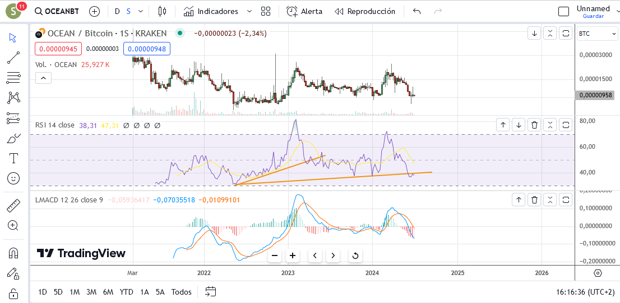Screen dimensions: 620x303
Task: Zoom in chart with plus button
Action: tap(293, 255)
